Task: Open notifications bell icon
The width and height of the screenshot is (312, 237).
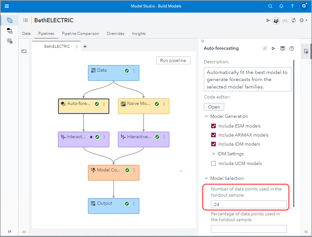Action: tap(281, 6)
